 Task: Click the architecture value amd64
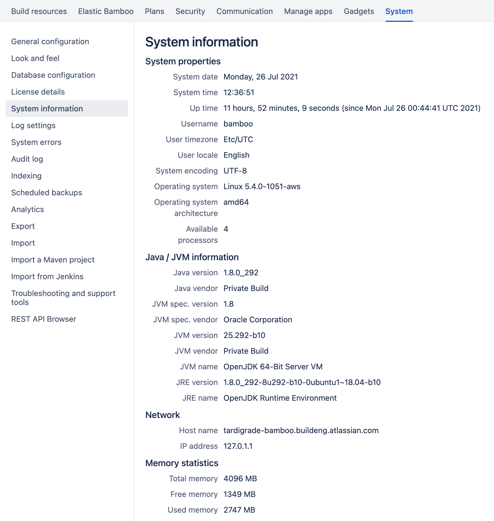click(236, 202)
